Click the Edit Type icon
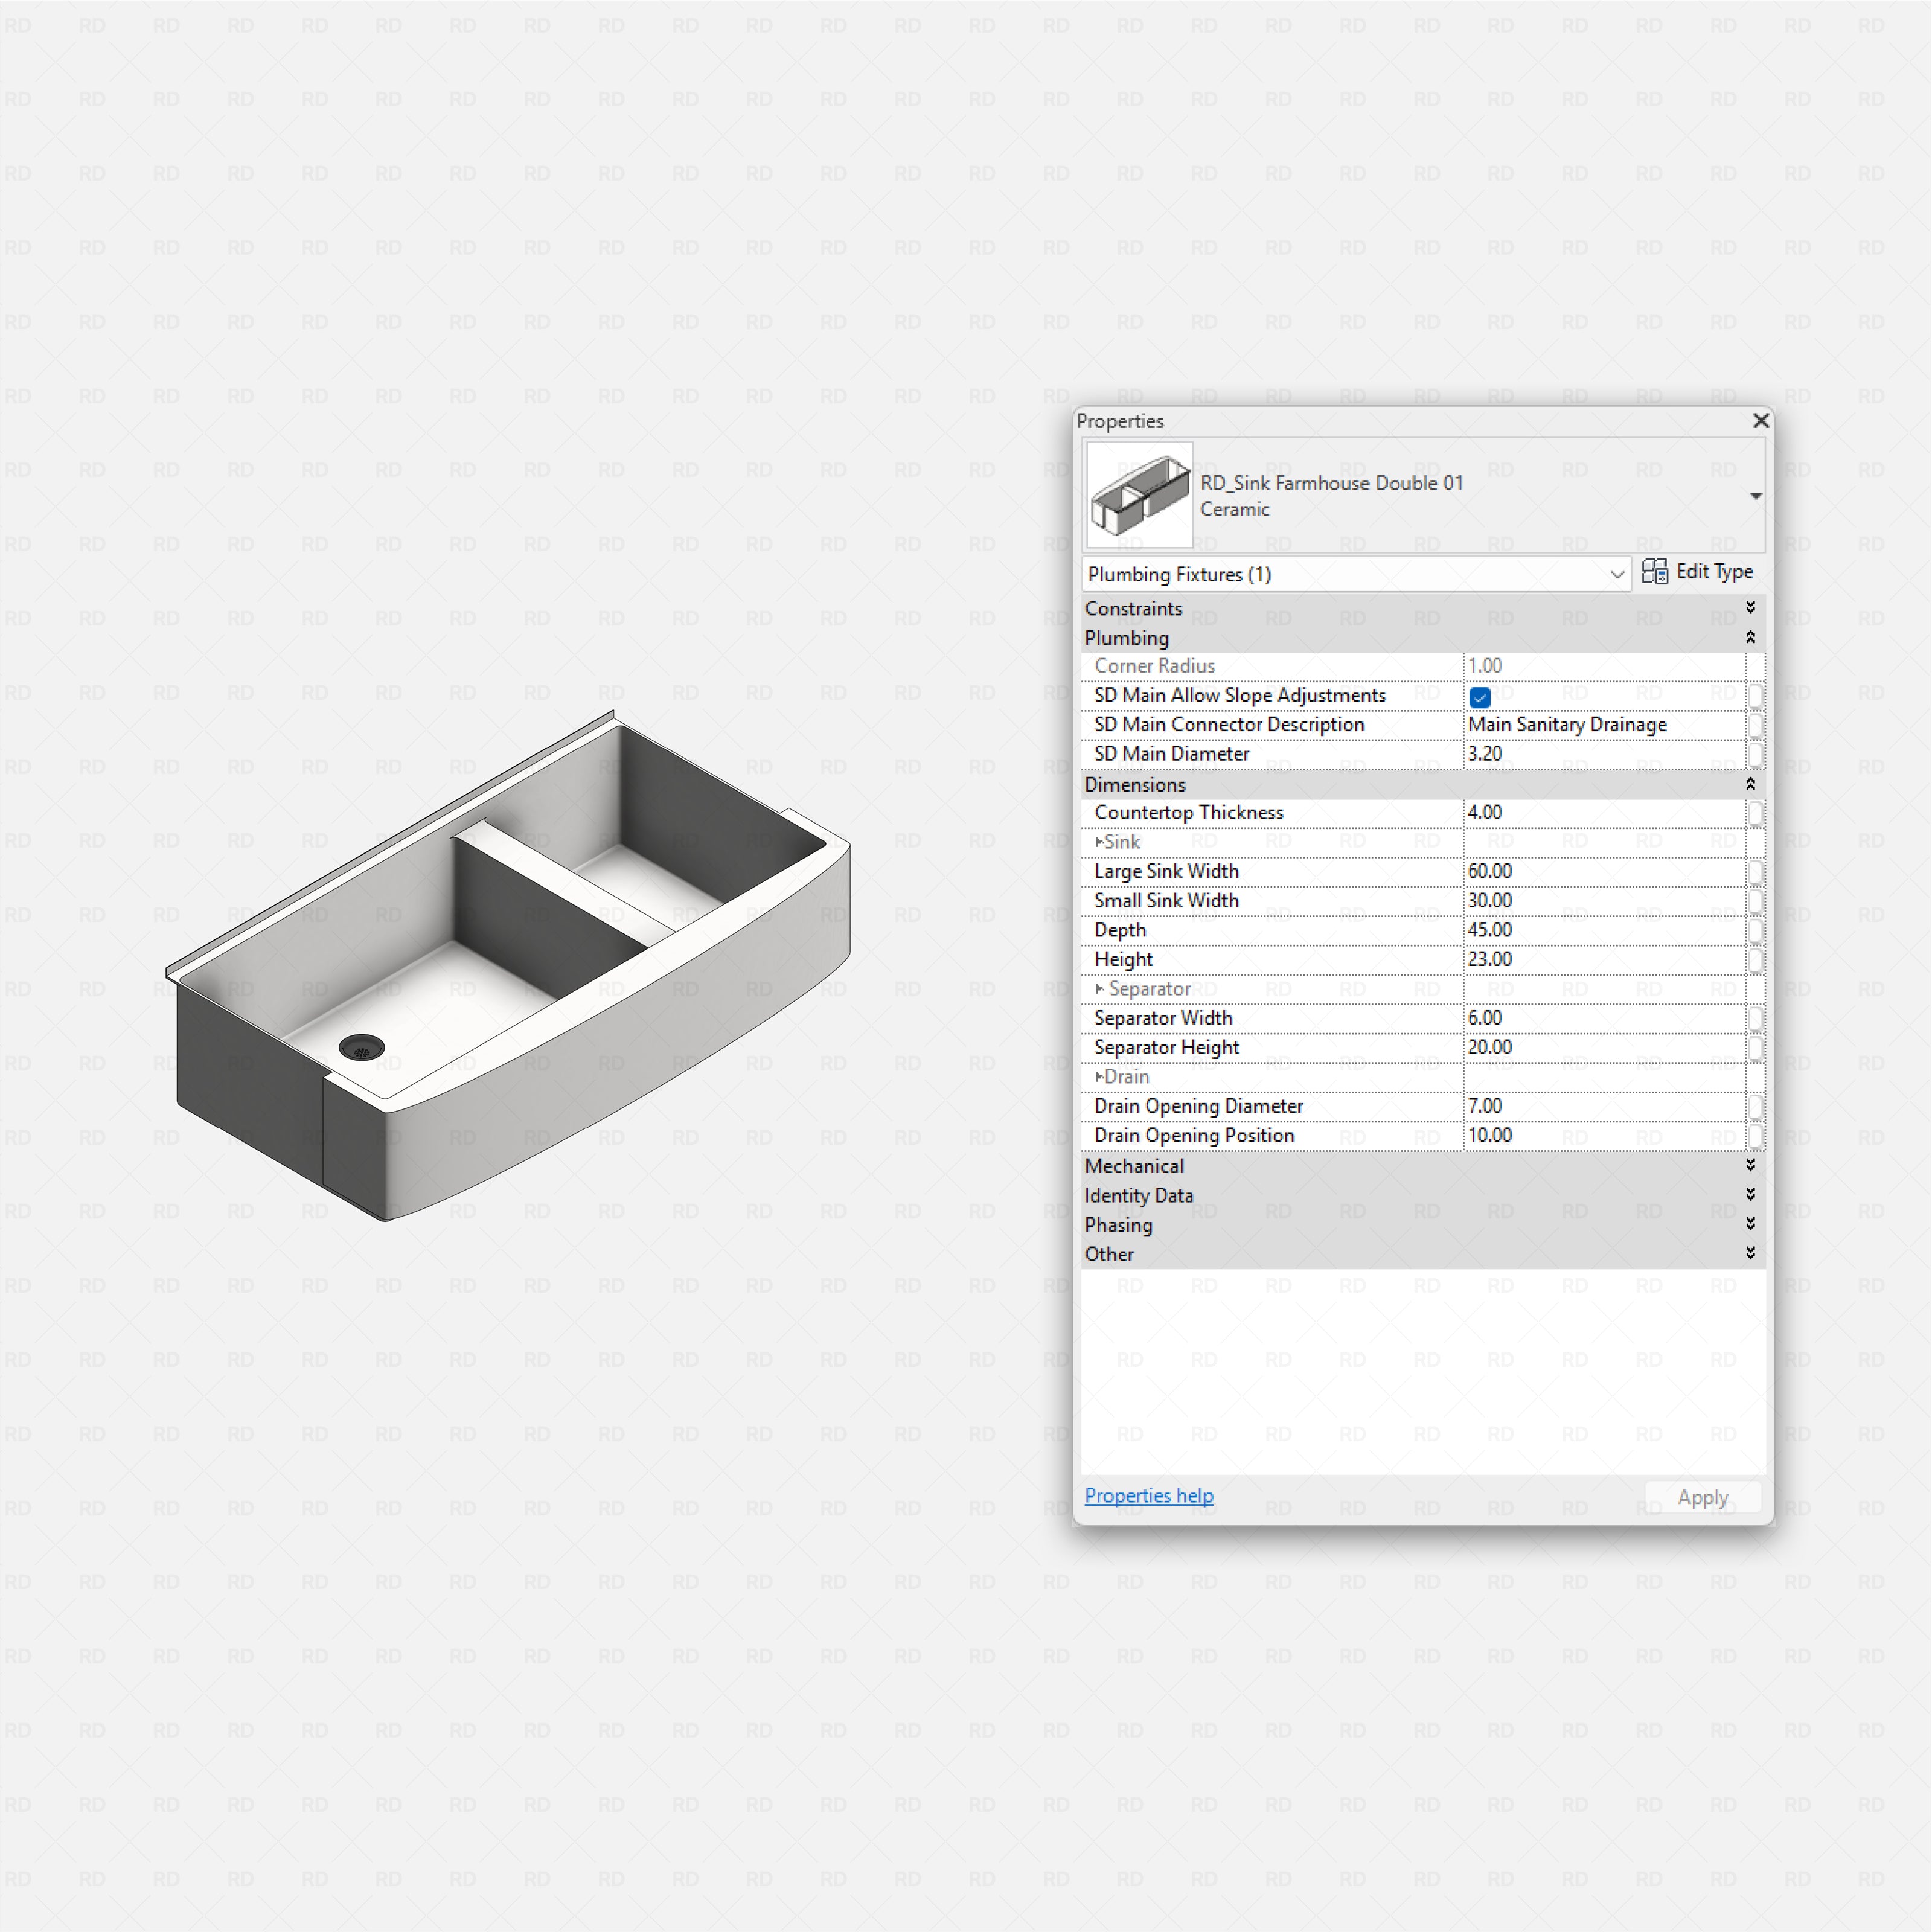 (x=1656, y=572)
